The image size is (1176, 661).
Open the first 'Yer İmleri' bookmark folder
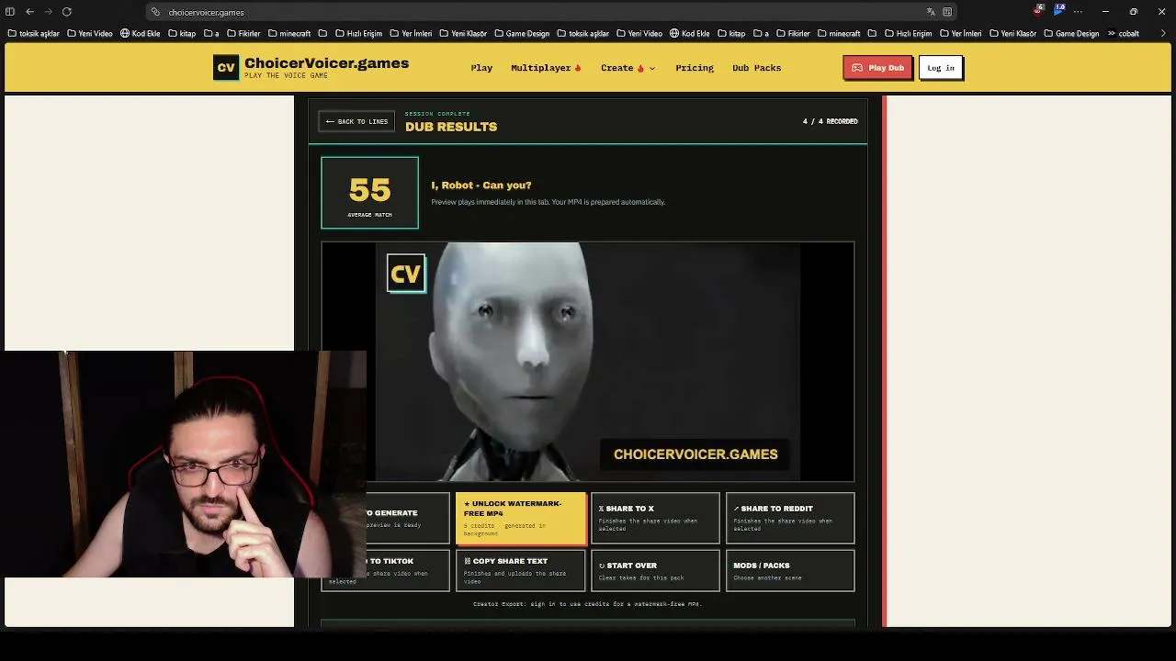(410, 34)
